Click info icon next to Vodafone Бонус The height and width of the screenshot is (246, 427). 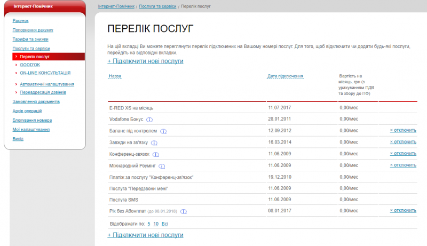click(x=149, y=120)
